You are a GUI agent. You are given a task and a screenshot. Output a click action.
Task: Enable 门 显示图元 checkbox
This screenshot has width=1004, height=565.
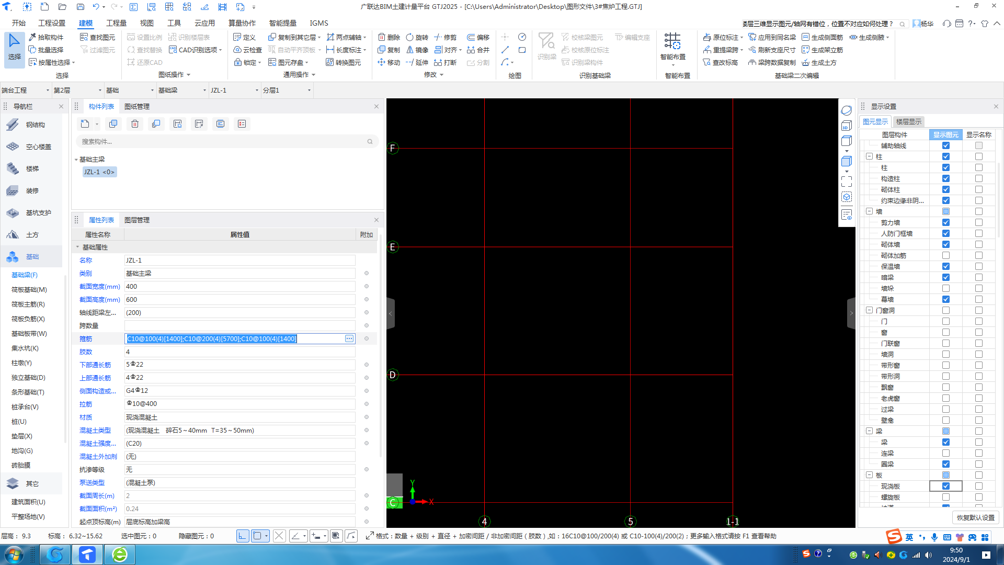click(x=945, y=321)
